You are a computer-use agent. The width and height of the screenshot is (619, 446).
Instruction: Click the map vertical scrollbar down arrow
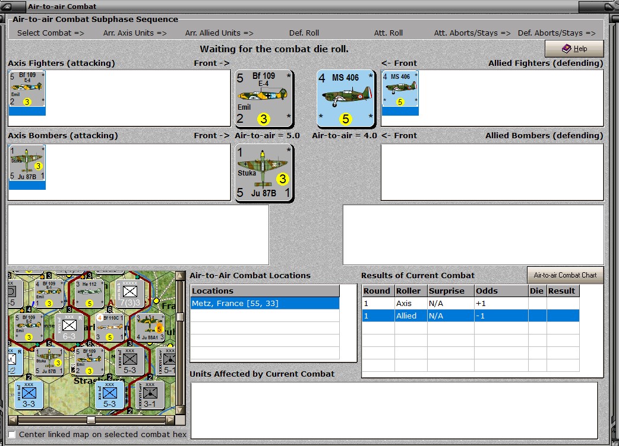[180, 410]
